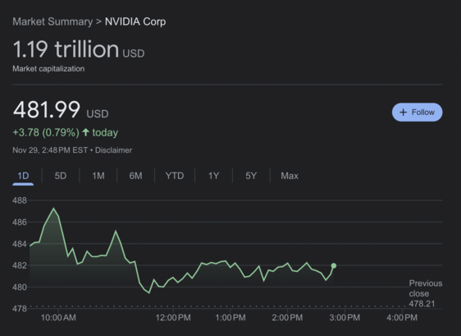Switch to the YTD time range tab
The height and width of the screenshot is (336, 461).
(x=175, y=176)
